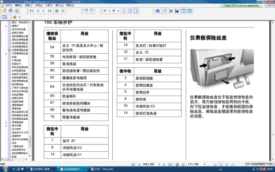Go to first page using top toolbar

pos(32,11)
